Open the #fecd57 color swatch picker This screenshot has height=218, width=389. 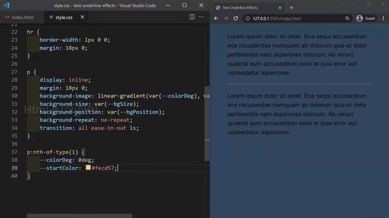click(x=88, y=168)
